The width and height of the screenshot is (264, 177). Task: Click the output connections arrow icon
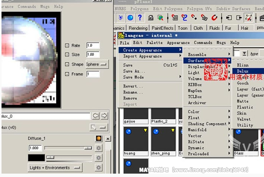[x=239, y=18]
